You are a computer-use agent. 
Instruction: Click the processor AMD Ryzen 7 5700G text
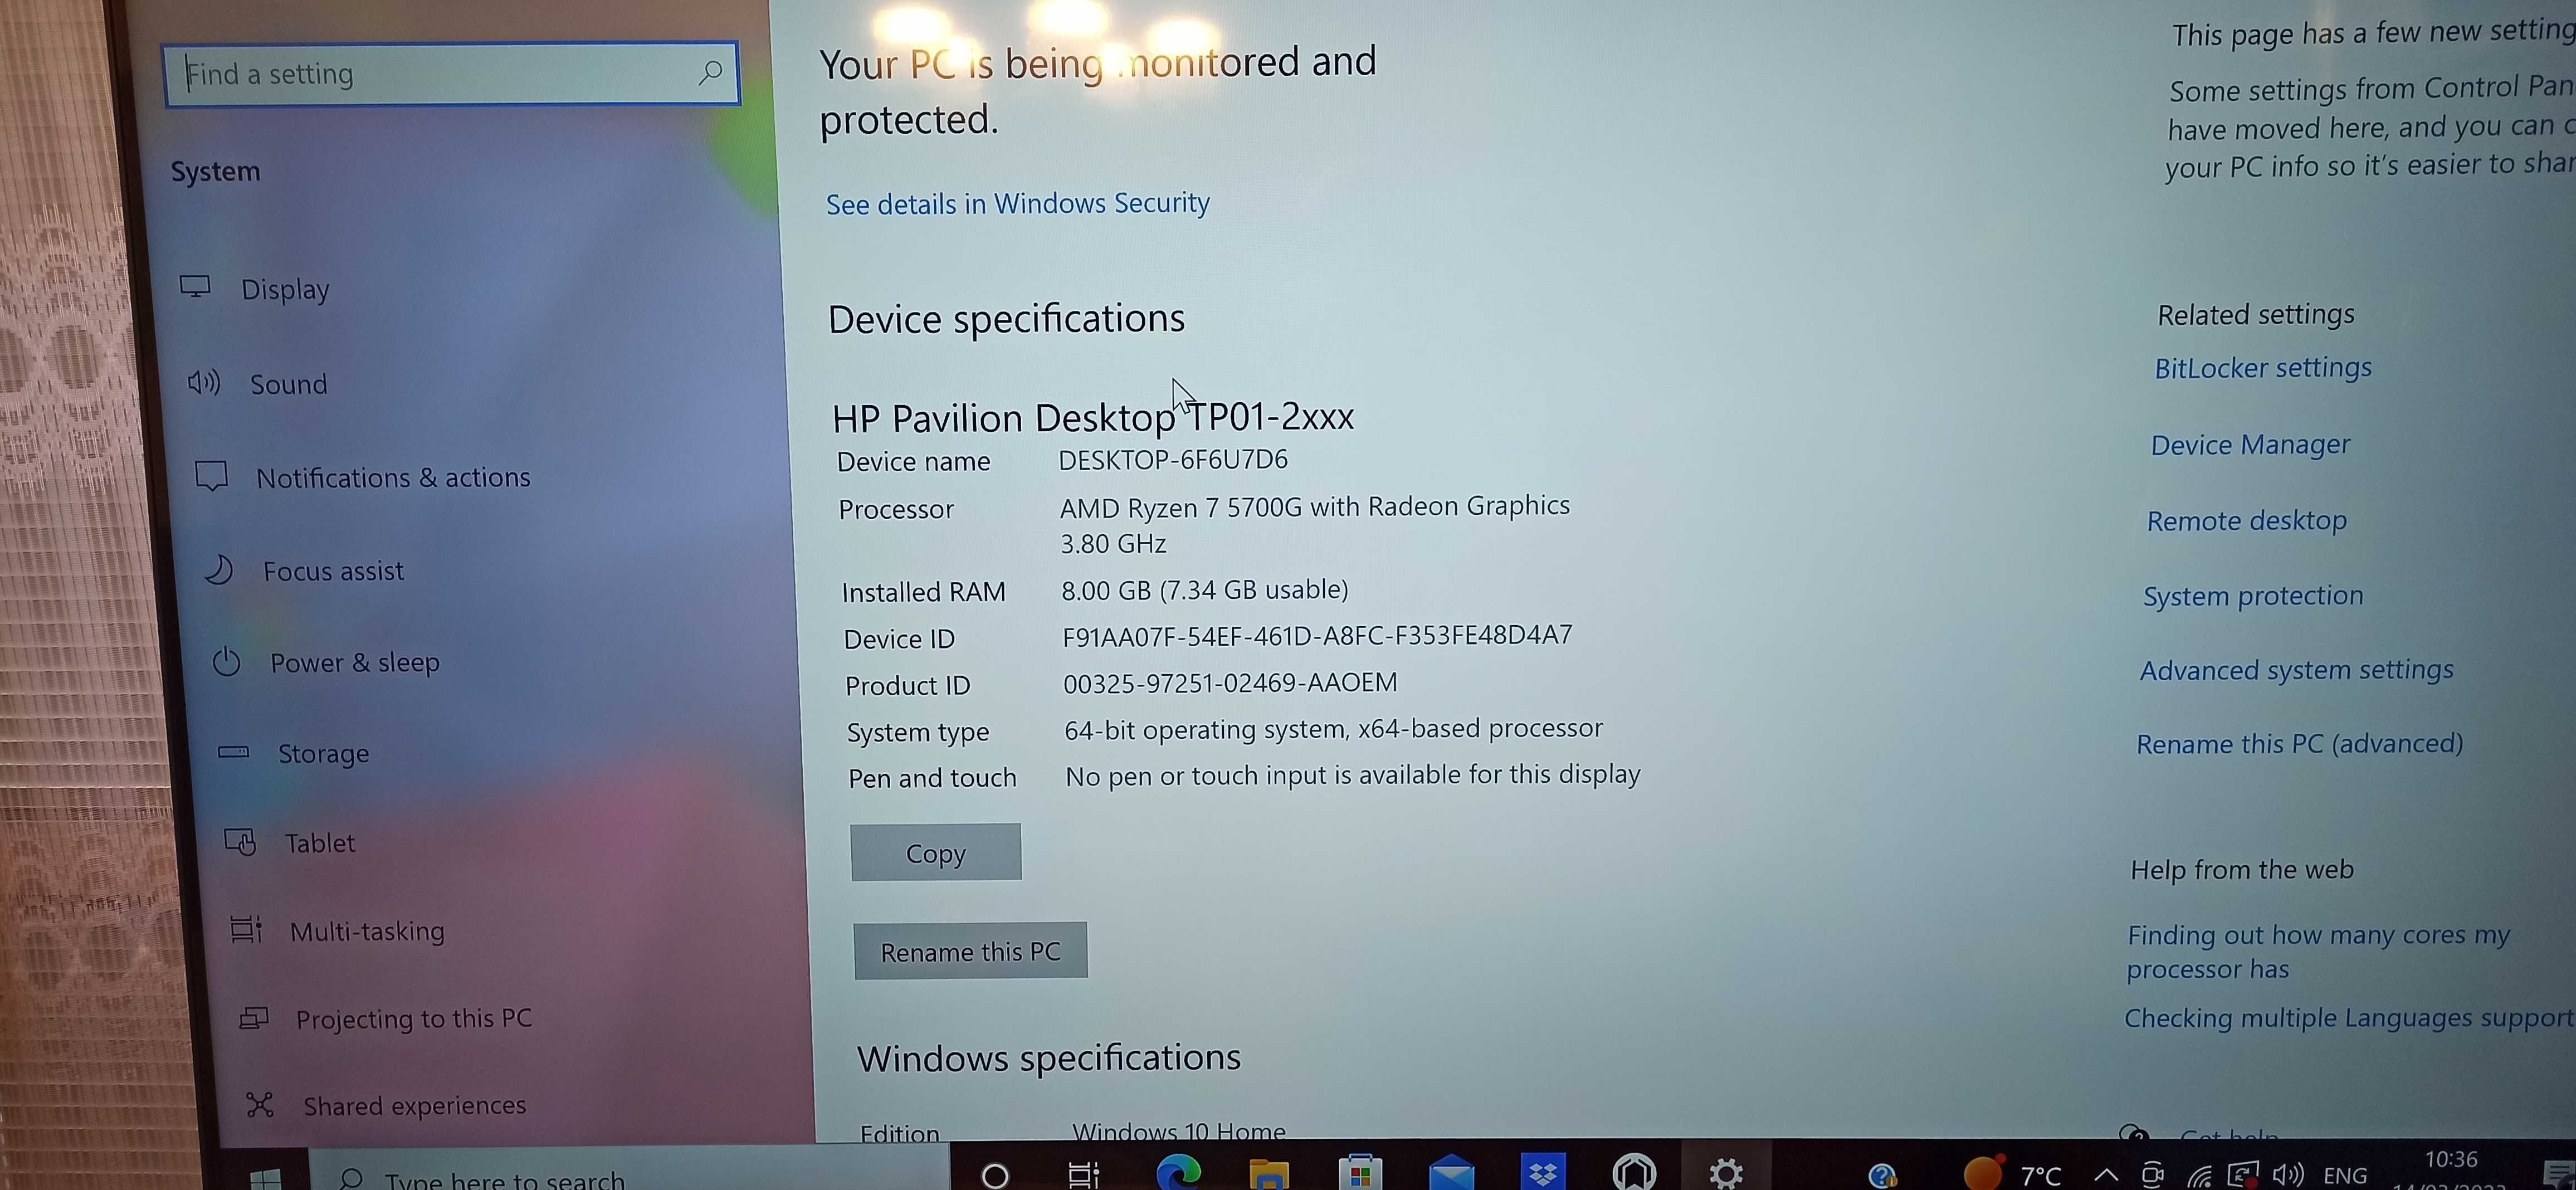tap(1315, 507)
